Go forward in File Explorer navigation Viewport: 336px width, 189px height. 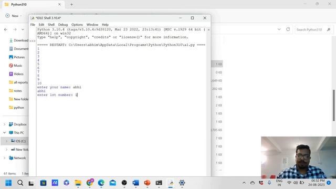[x=15, y=29]
